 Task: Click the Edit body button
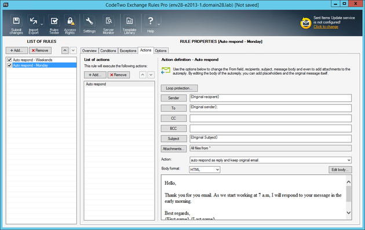340,170
